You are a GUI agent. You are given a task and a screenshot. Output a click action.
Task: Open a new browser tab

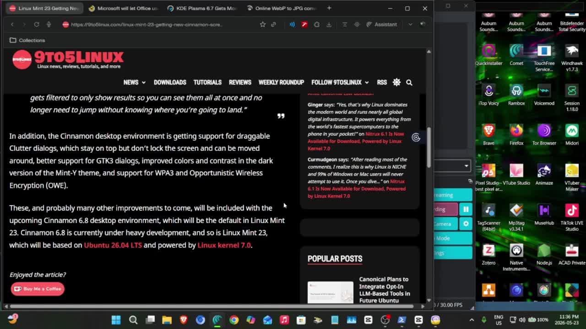(x=329, y=8)
